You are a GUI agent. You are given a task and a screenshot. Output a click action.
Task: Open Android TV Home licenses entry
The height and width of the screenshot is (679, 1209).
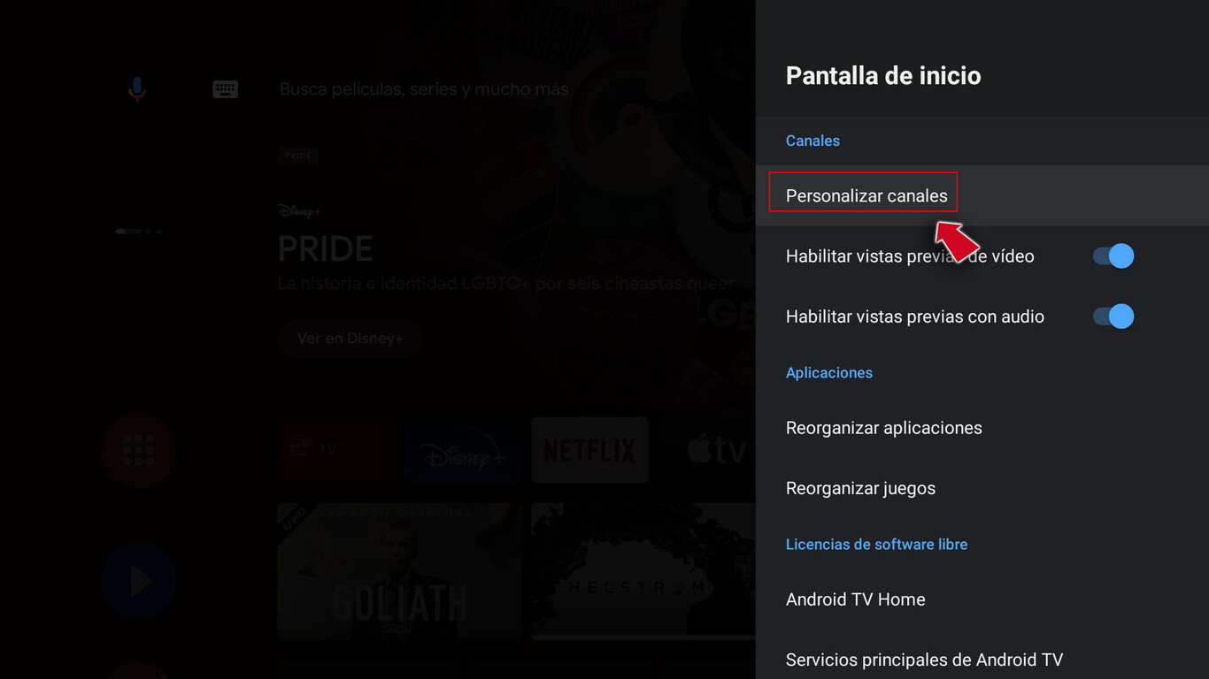tap(982, 599)
